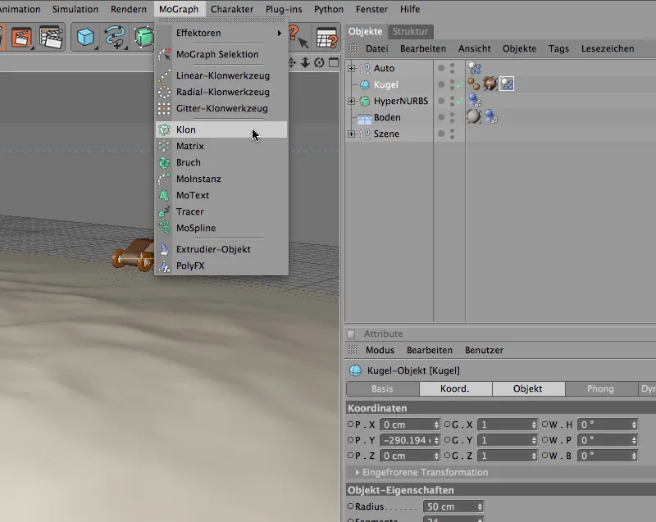Open the Rendern menu
The width and height of the screenshot is (656, 522).
[129, 9]
